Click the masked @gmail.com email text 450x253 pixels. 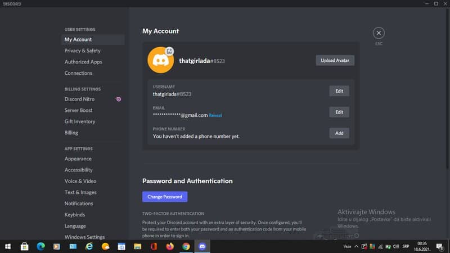(x=180, y=115)
